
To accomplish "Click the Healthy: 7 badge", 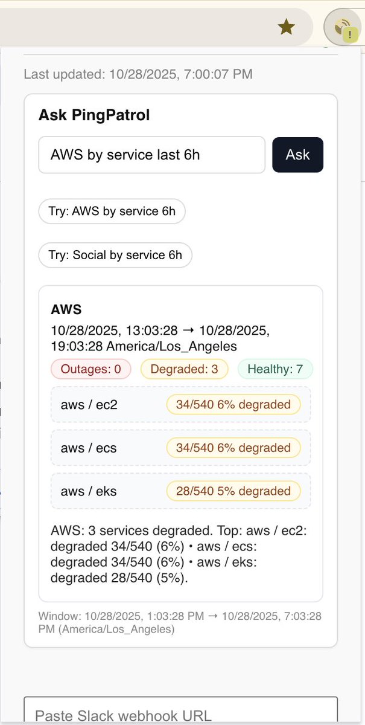I will [x=275, y=369].
